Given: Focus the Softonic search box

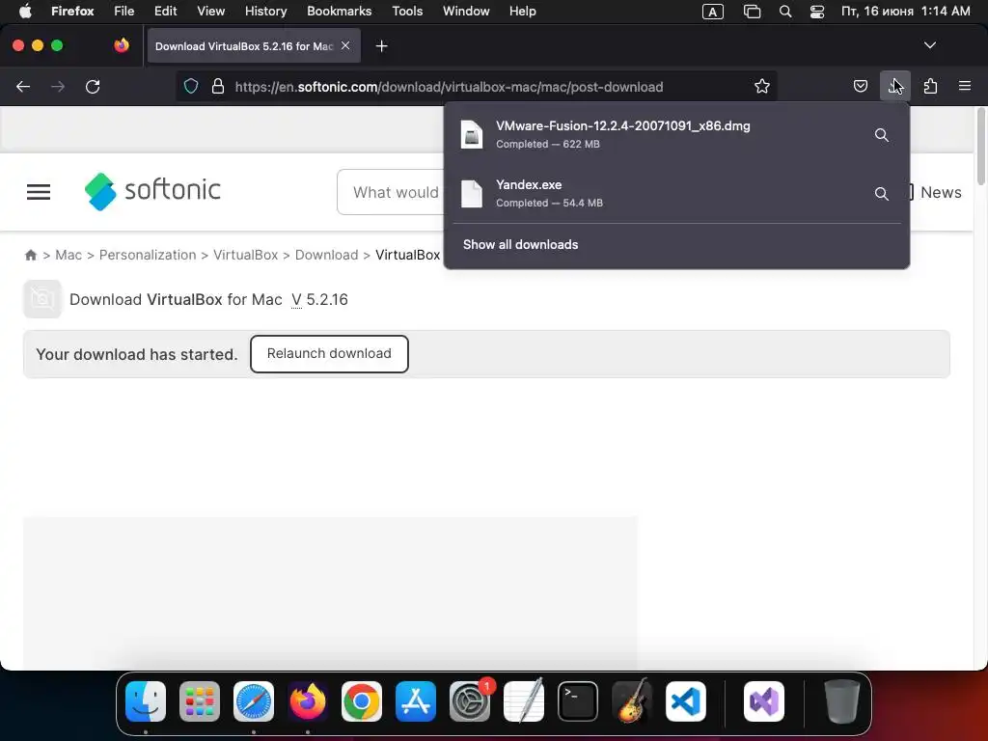Looking at the screenshot, I should point(391,192).
